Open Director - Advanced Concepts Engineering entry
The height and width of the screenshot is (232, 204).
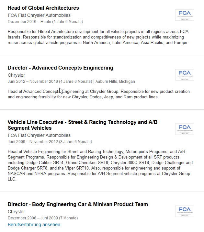60,68
